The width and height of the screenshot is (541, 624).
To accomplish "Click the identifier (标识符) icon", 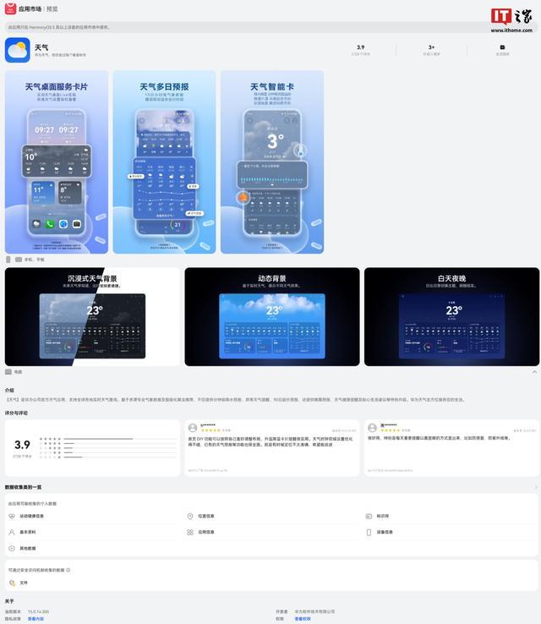I will pyautogui.click(x=369, y=516).
